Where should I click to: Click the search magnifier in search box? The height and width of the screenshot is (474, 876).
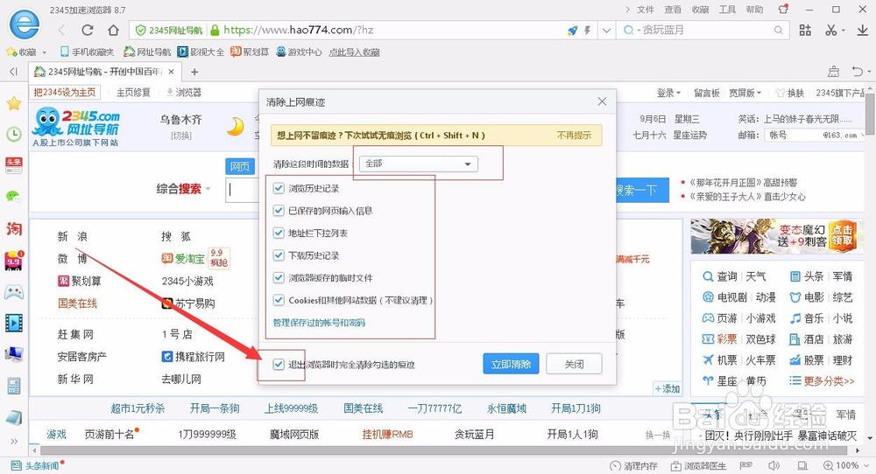point(778,30)
